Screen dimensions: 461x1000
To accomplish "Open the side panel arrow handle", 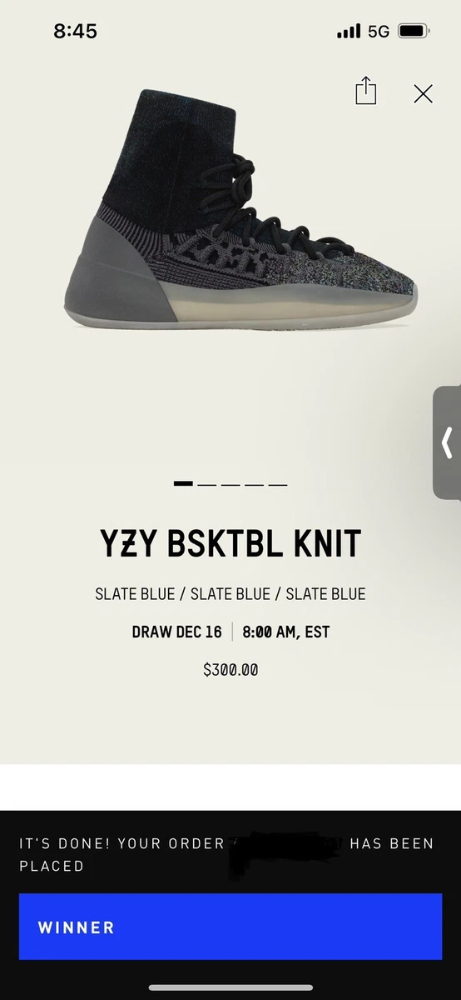I will tap(447, 442).
